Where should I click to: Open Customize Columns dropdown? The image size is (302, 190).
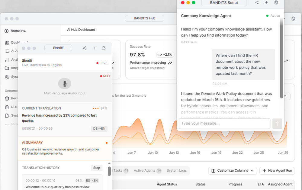coord(233,171)
